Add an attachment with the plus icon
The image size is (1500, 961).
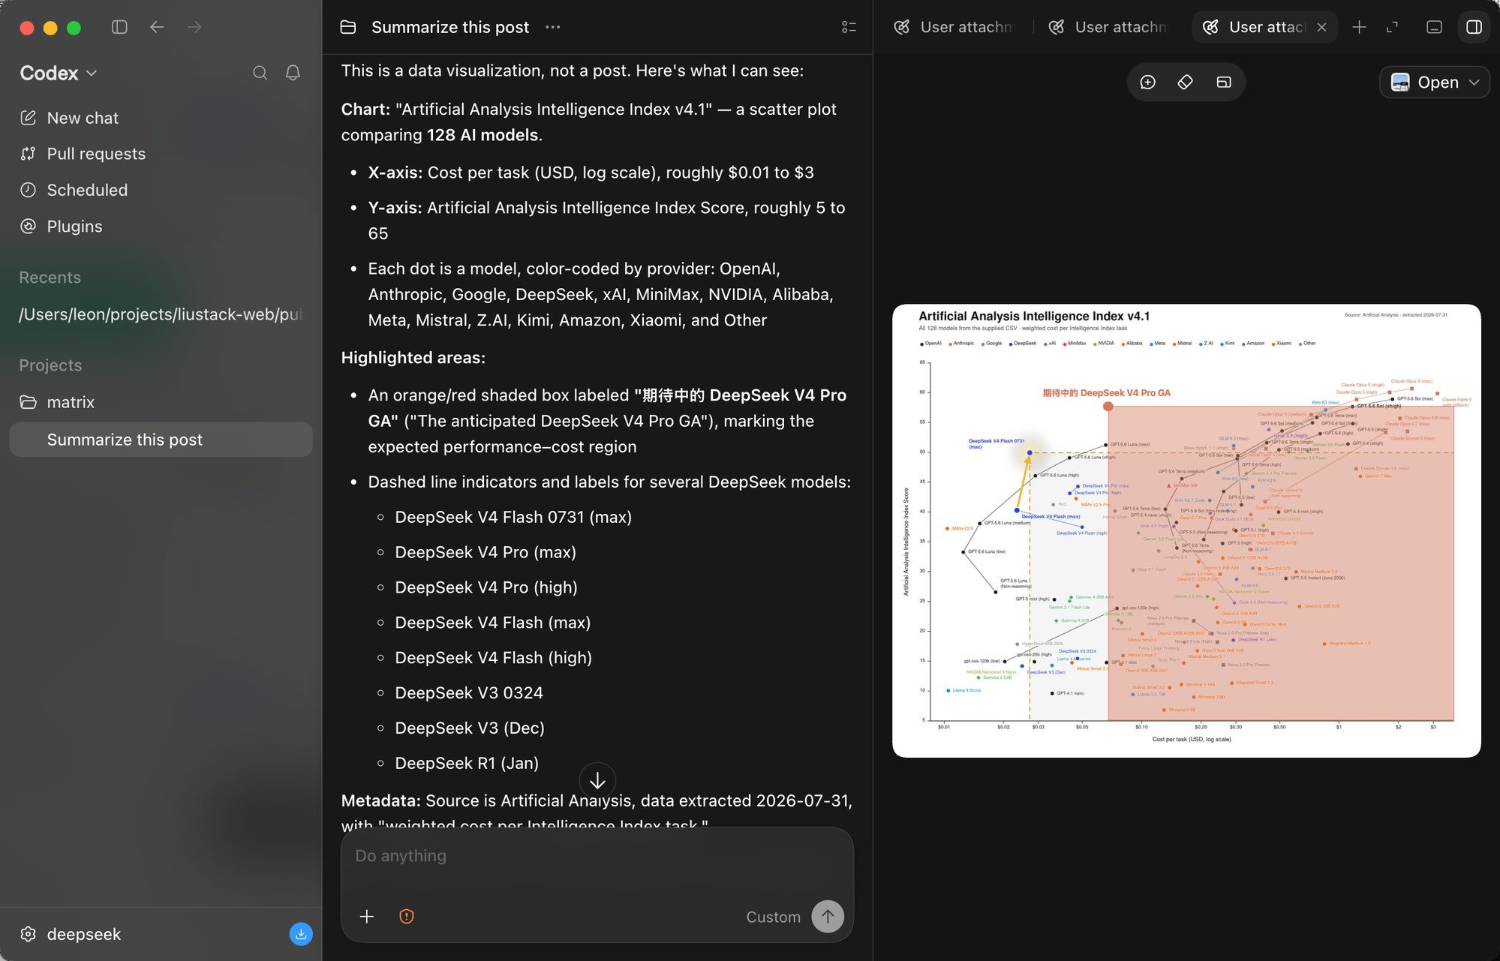tap(367, 917)
